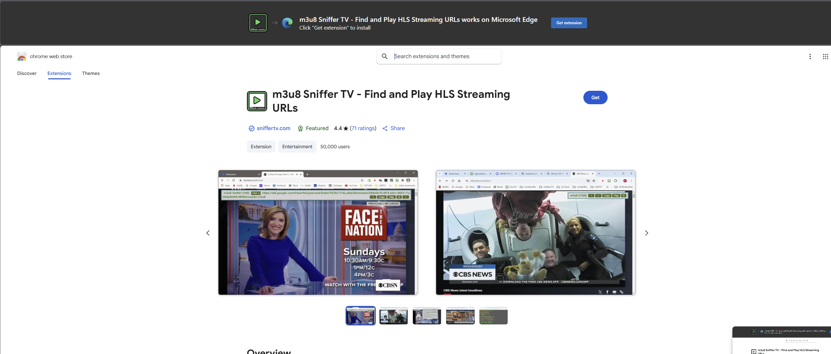Select the Extensions tab

(x=59, y=73)
